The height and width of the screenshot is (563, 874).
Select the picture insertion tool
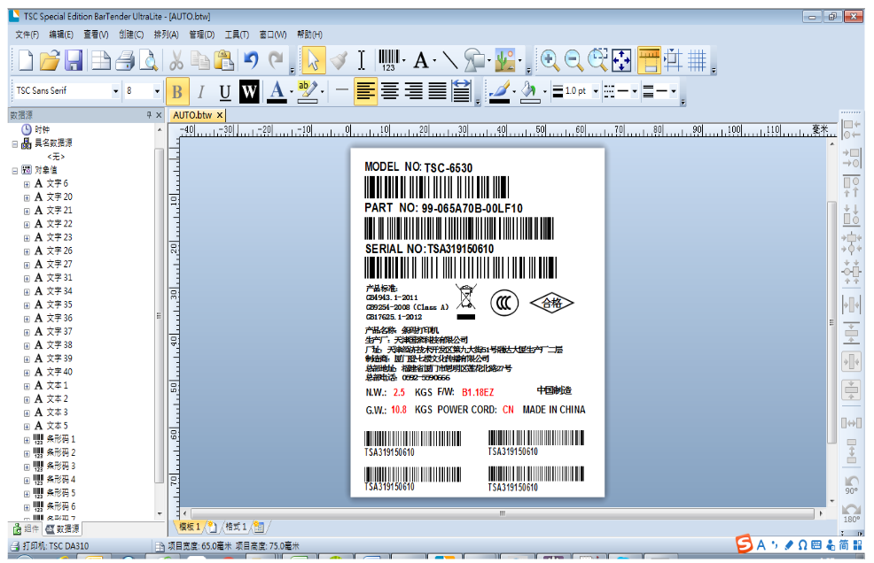(x=505, y=60)
